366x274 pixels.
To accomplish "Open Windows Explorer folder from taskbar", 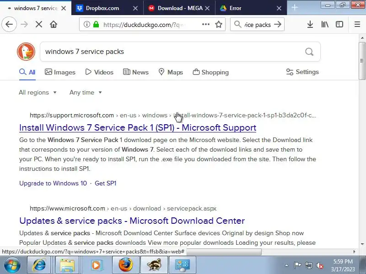I will pyautogui.click(x=67, y=265).
